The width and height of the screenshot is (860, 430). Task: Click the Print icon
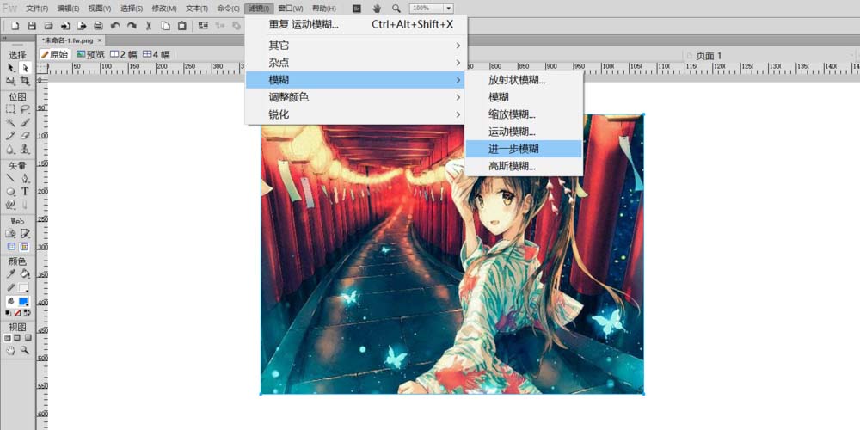(98, 26)
